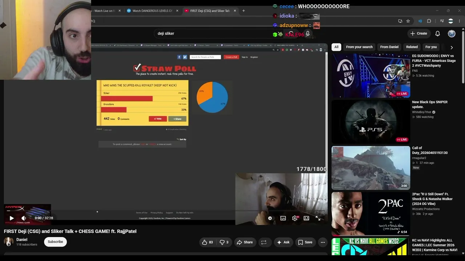Open browser extensions puzzle icon

click(x=429, y=21)
